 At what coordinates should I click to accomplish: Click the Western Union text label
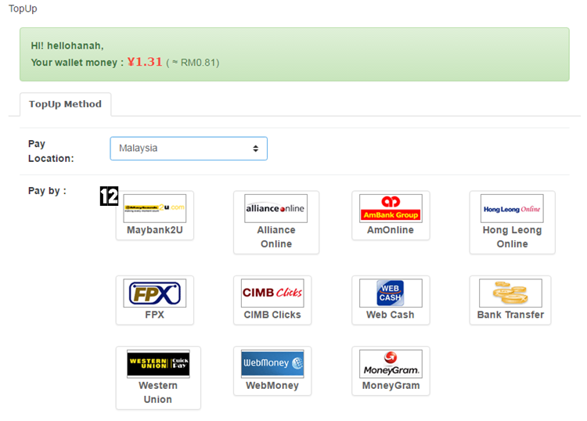[x=158, y=392]
